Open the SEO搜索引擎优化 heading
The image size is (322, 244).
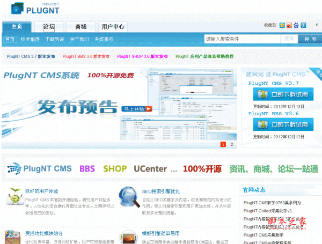(x=161, y=191)
